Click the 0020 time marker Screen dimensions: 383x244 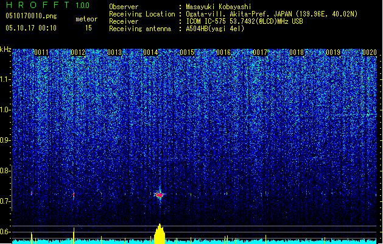(x=370, y=52)
